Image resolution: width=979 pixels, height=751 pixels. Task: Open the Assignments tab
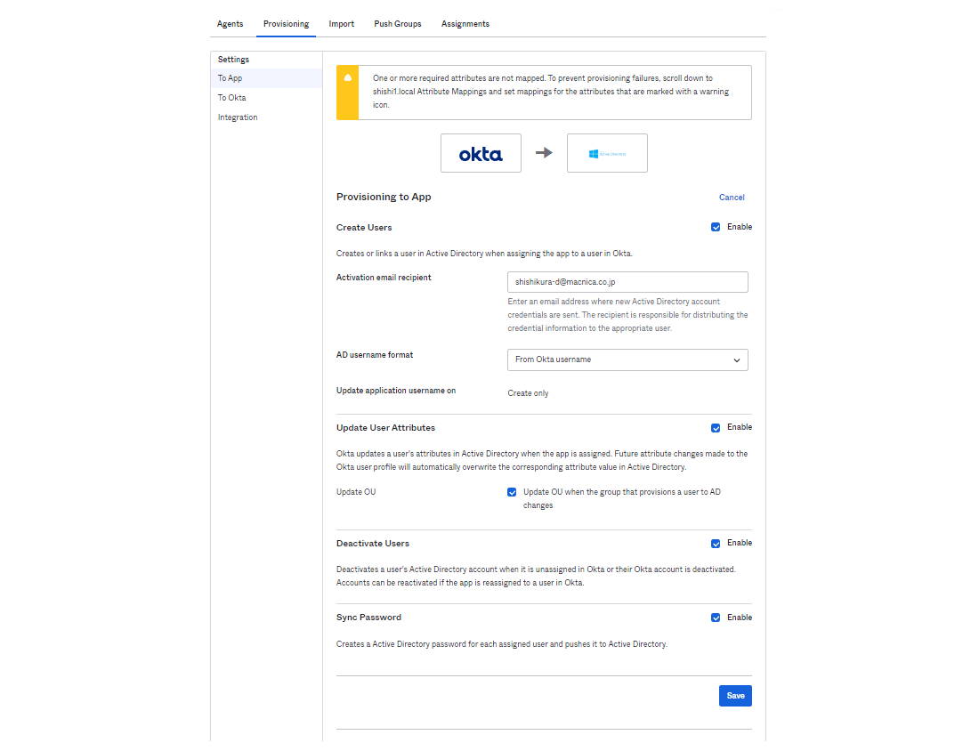pos(465,24)
